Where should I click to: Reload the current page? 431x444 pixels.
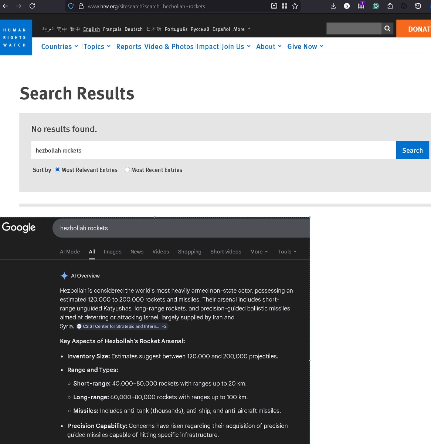coord(32,6)
